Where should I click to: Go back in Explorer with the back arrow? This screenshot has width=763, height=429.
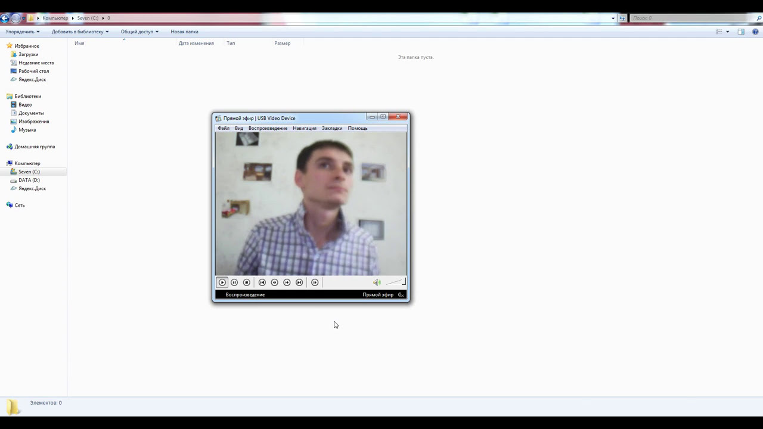coord(5,18)
